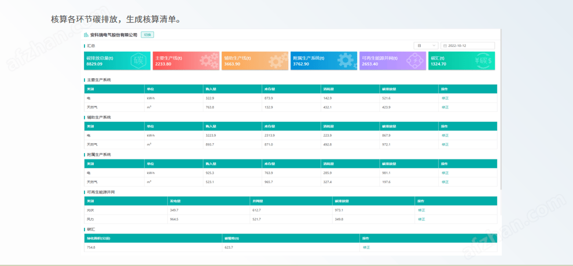
Task: Click 风力 carbon emission value 349.8
Action: (x=340, y=219)
